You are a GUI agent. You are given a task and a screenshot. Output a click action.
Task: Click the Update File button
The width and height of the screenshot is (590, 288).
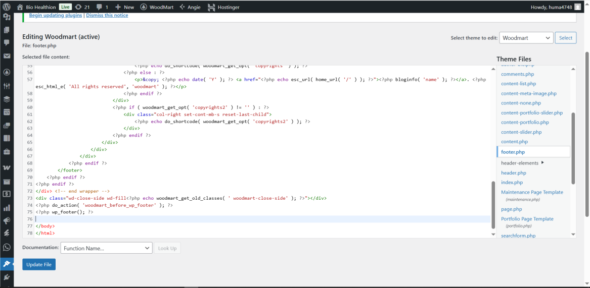click(x=39, y=264)
